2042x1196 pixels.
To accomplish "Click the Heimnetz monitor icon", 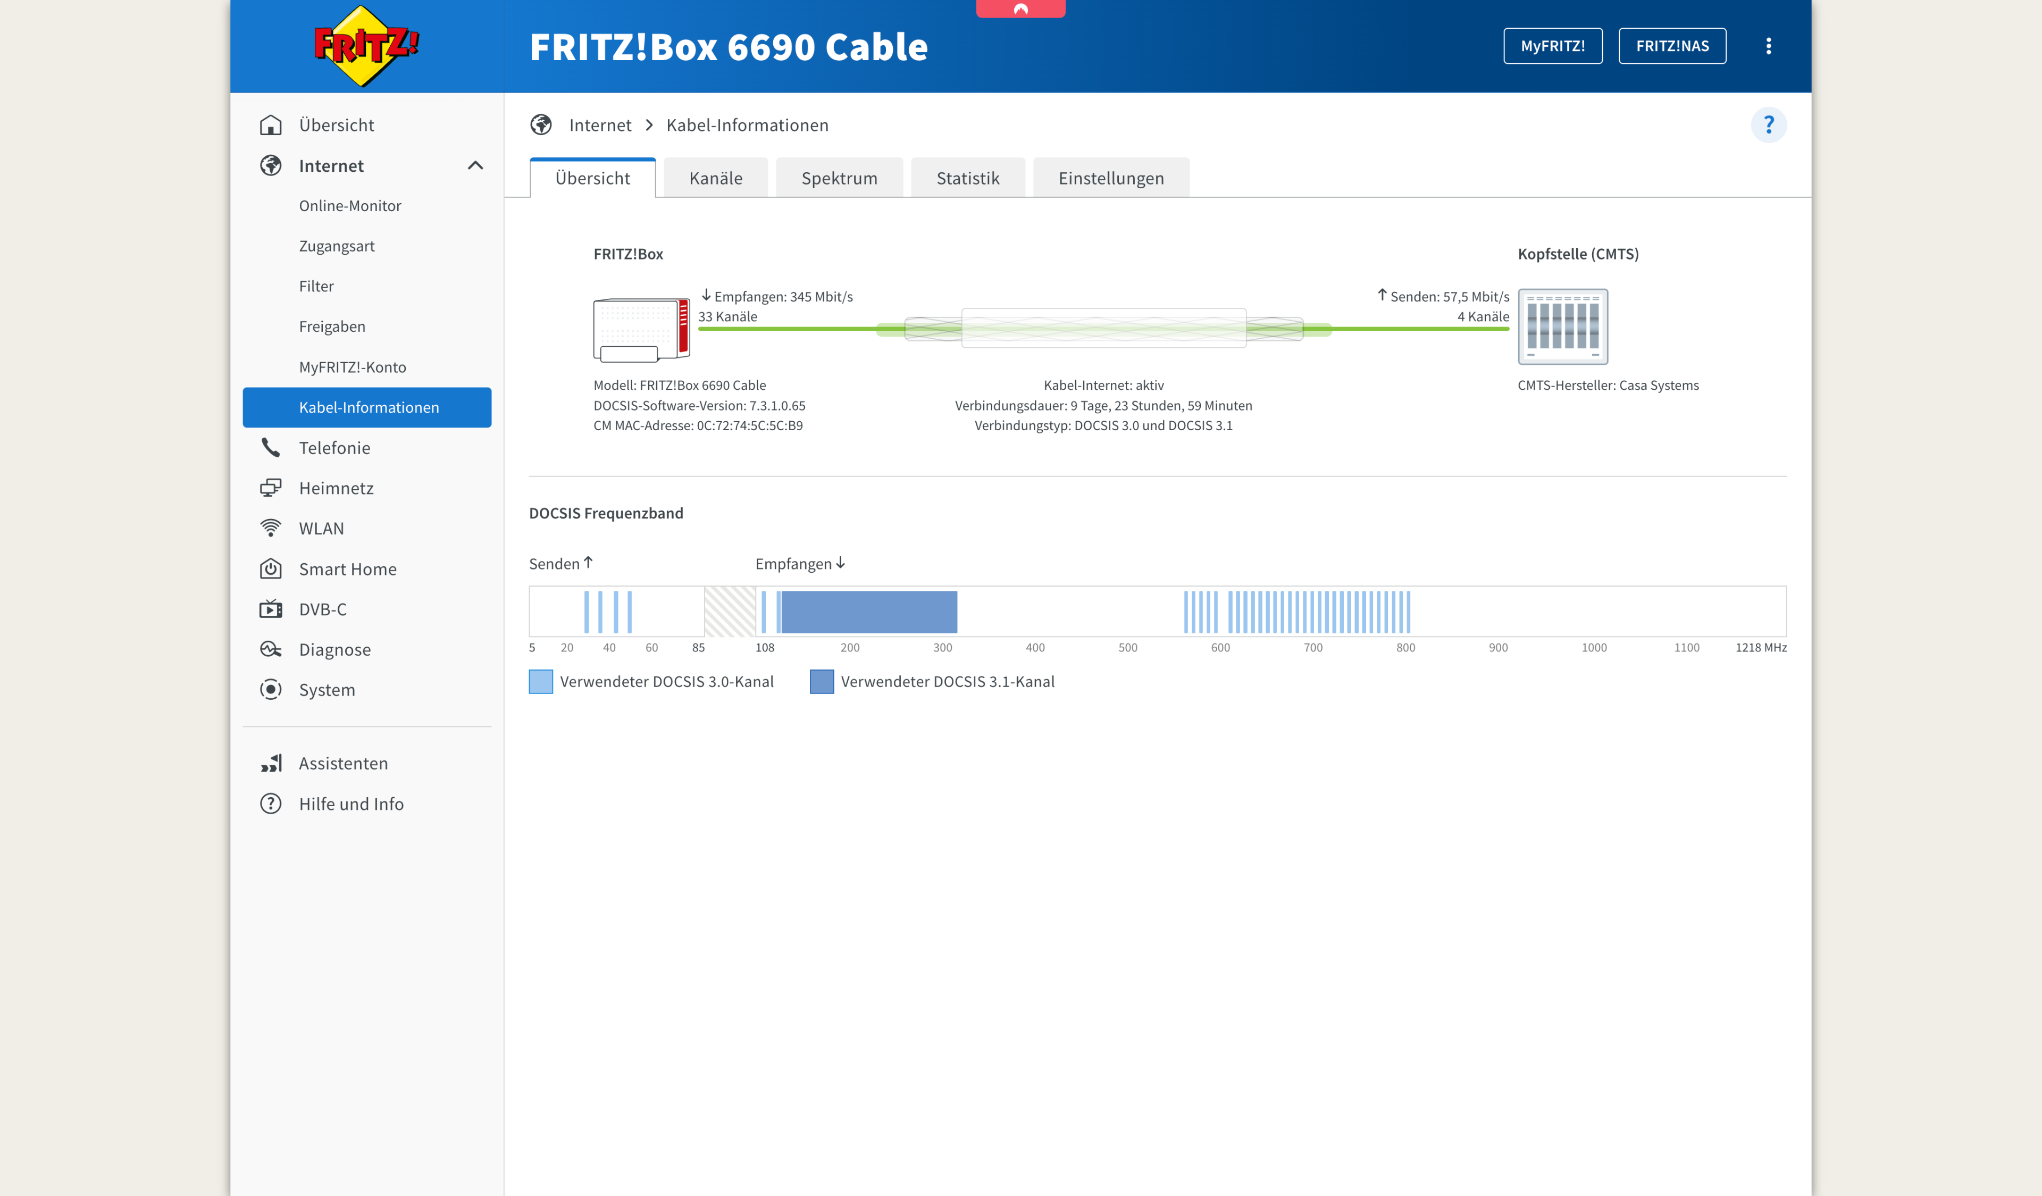I will coord(271,488).
